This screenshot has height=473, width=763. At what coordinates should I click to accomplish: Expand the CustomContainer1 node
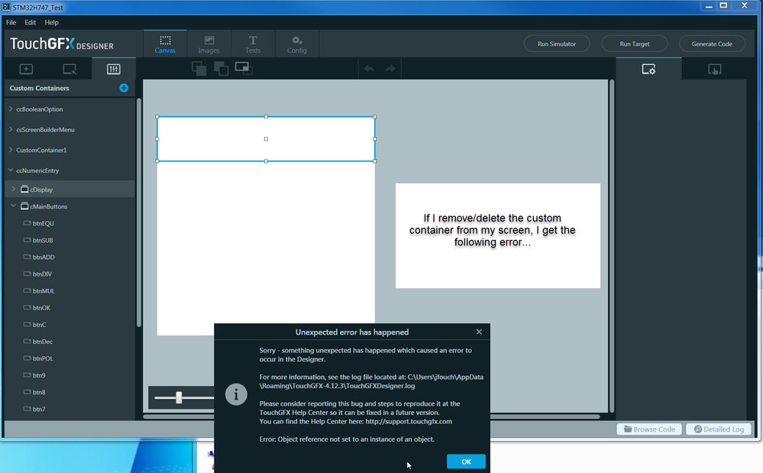pos(11,150)
